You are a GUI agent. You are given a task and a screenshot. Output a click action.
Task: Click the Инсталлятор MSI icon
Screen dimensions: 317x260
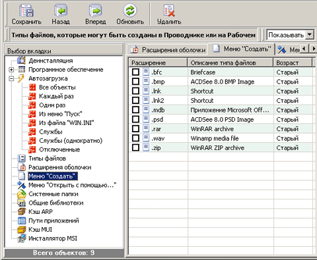(x=22, y=238)
